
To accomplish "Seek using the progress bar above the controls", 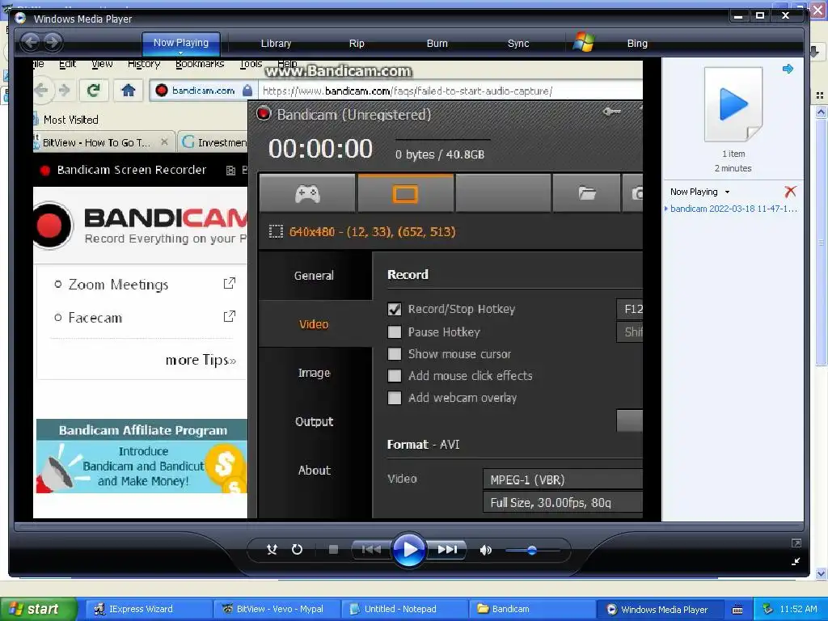I will tap(408, 526).
